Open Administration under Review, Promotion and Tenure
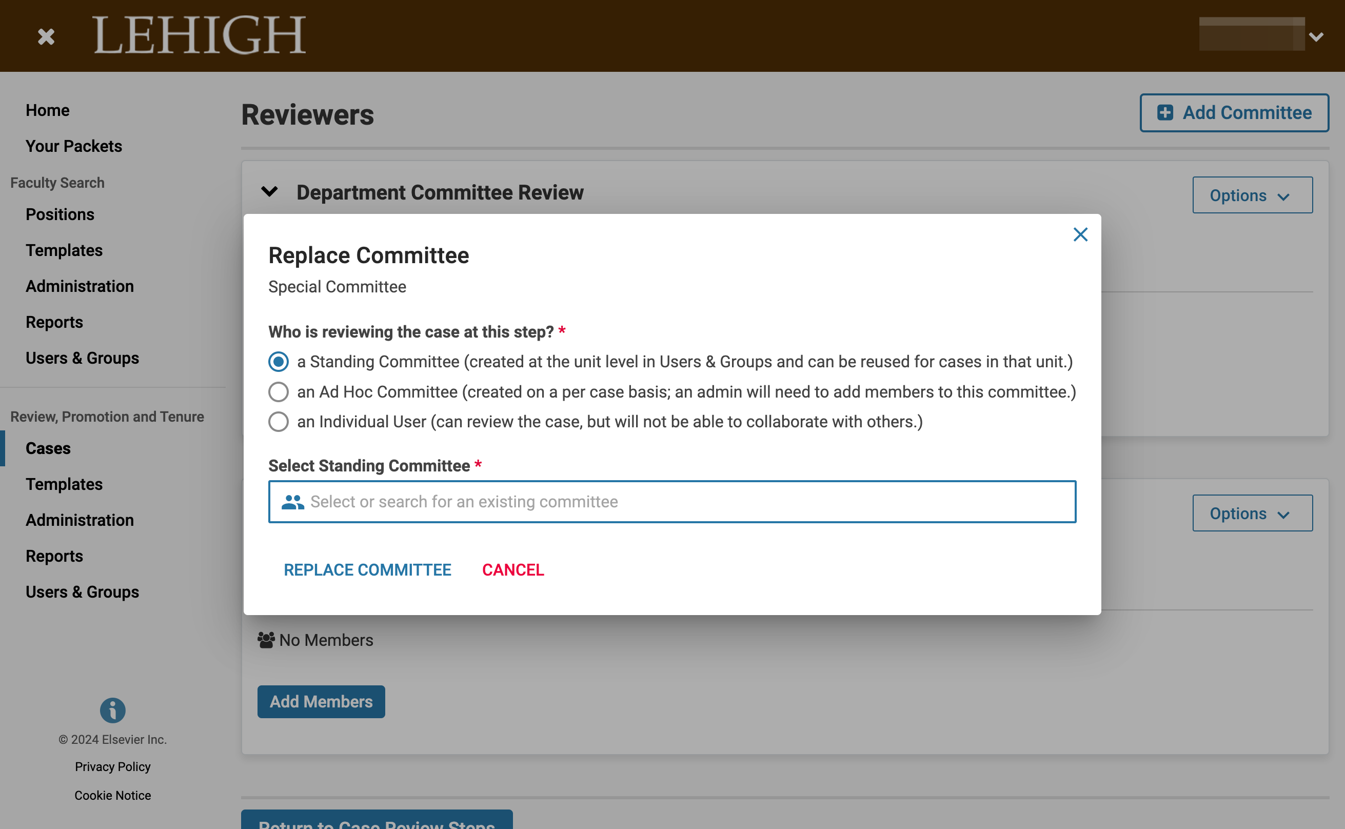Viewport: 1345px width, 829px height. click(80, 520)
